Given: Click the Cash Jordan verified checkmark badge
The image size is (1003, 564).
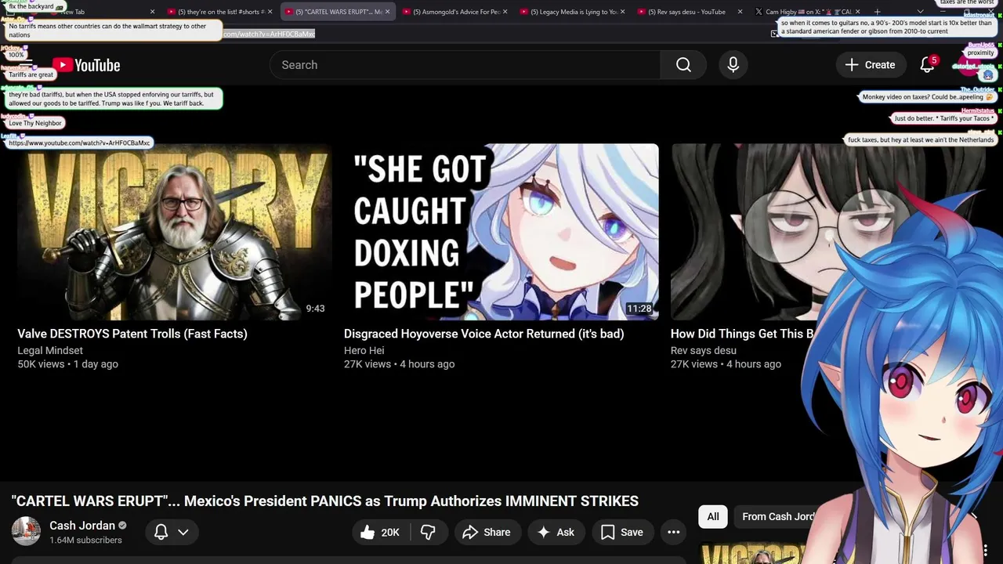Looking at the screenshot, I should (x=122, y=526).
